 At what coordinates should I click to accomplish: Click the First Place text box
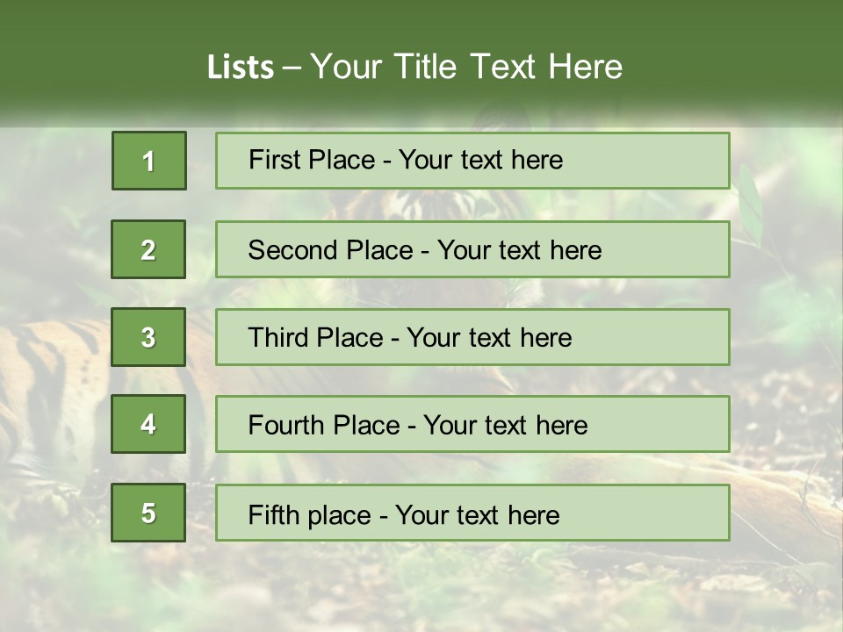[x=472, y=161]
